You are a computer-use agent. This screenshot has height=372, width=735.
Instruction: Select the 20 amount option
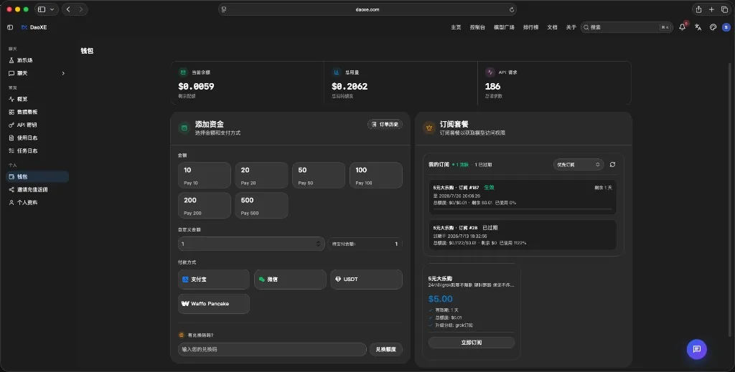261,176
